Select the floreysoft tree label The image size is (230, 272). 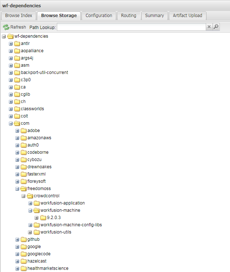click(x=37, y=181)
